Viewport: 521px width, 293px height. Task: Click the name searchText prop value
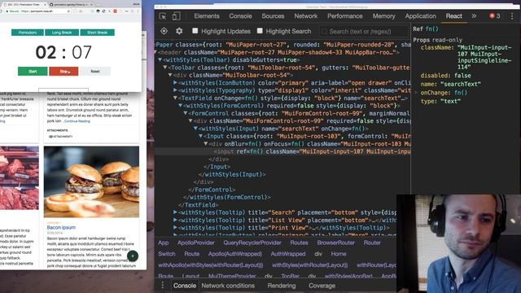coord(461,84)
